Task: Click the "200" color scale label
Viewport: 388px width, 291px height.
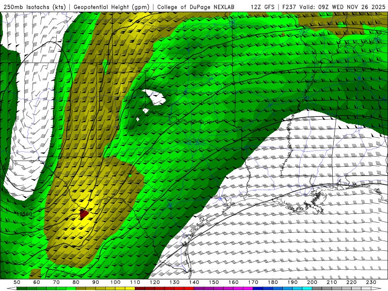Action: (312, 282)
